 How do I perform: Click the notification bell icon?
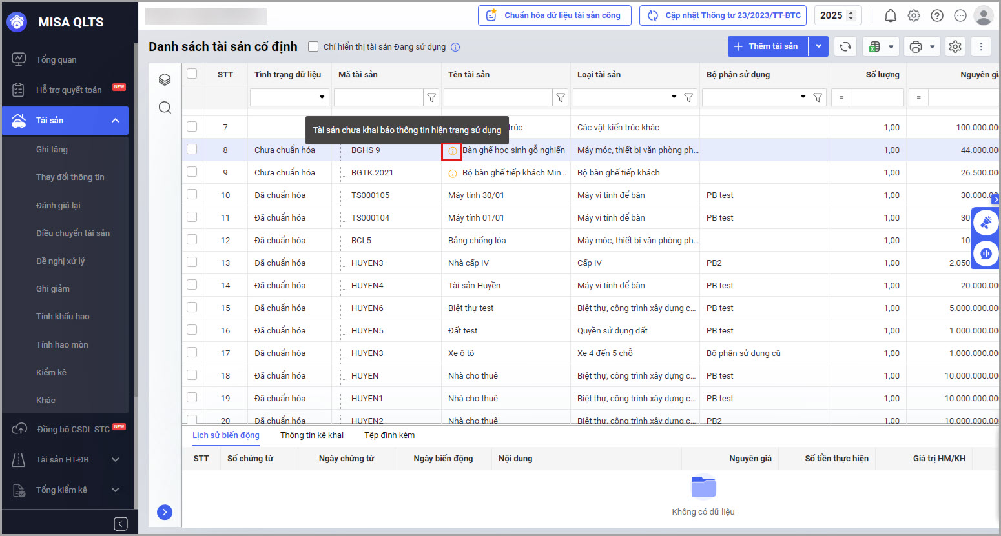tap(890, 15)
